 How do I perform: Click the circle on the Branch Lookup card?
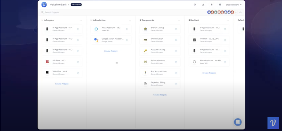pyautogui.click(x=176, y=29)
